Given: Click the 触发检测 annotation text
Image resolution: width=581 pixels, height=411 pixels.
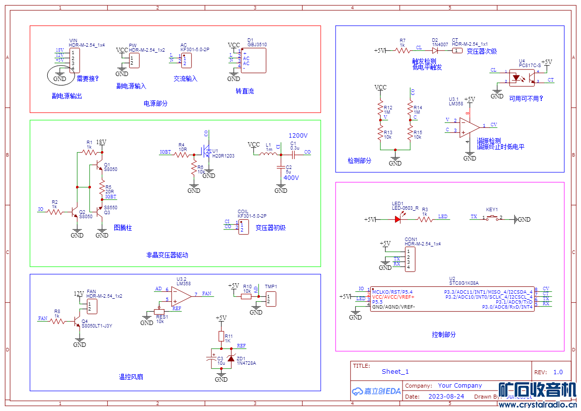Looking at the screenshot, I should (424, 61).
